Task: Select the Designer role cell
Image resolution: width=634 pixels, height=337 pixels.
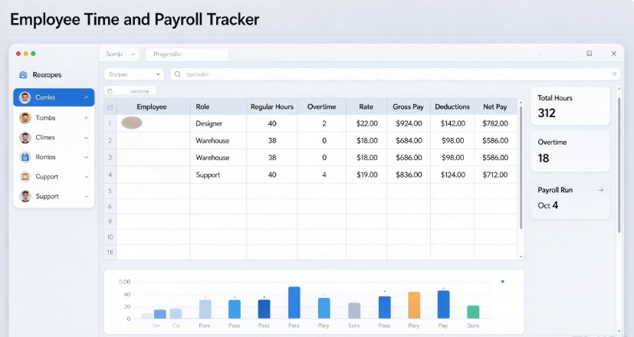Action: 218,123
